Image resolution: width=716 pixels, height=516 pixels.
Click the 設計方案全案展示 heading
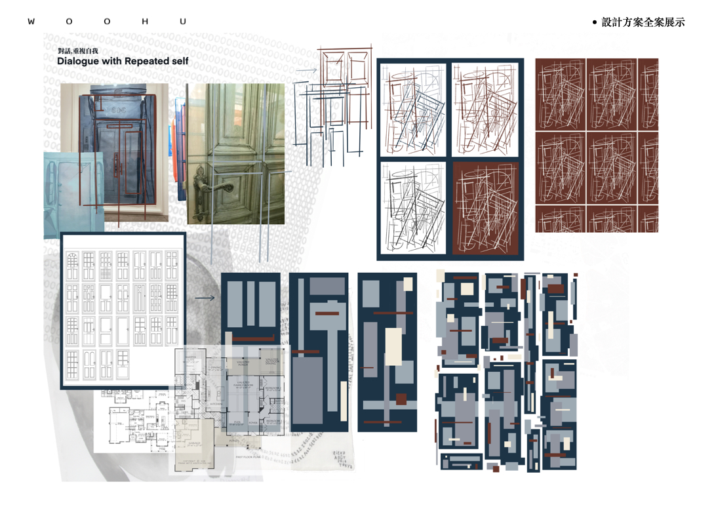tap(643, 22)
